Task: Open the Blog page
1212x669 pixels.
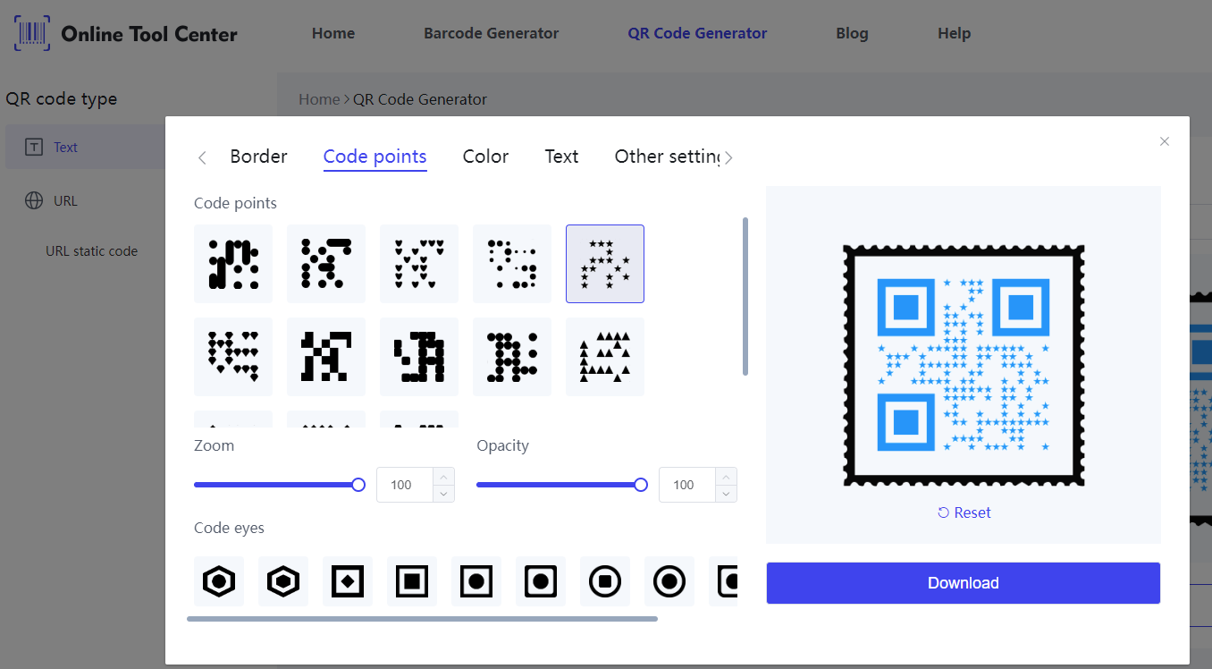Action: pos(852,33)
